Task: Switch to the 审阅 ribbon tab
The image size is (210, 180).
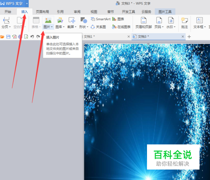Action: pos(77,12)
